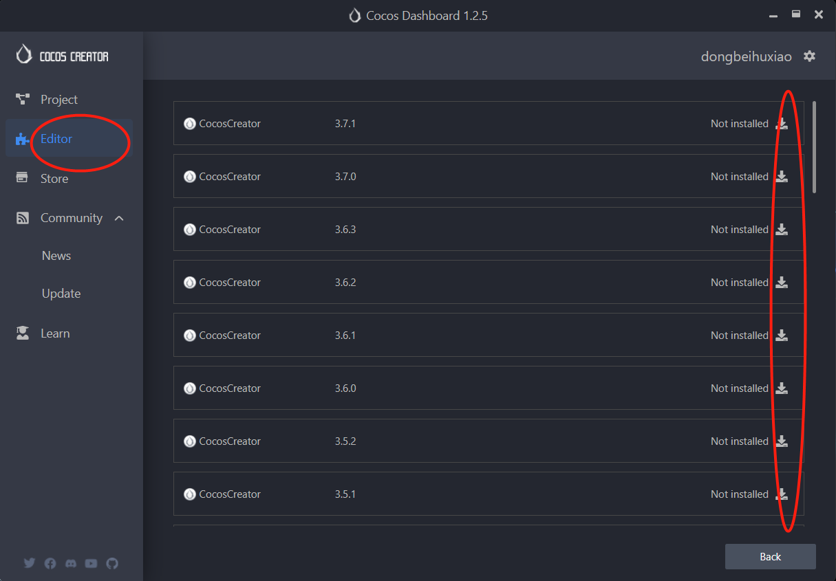Click version number 3.5.1
The height and width of the screenshot is (581, 836).
pos(345,494)
